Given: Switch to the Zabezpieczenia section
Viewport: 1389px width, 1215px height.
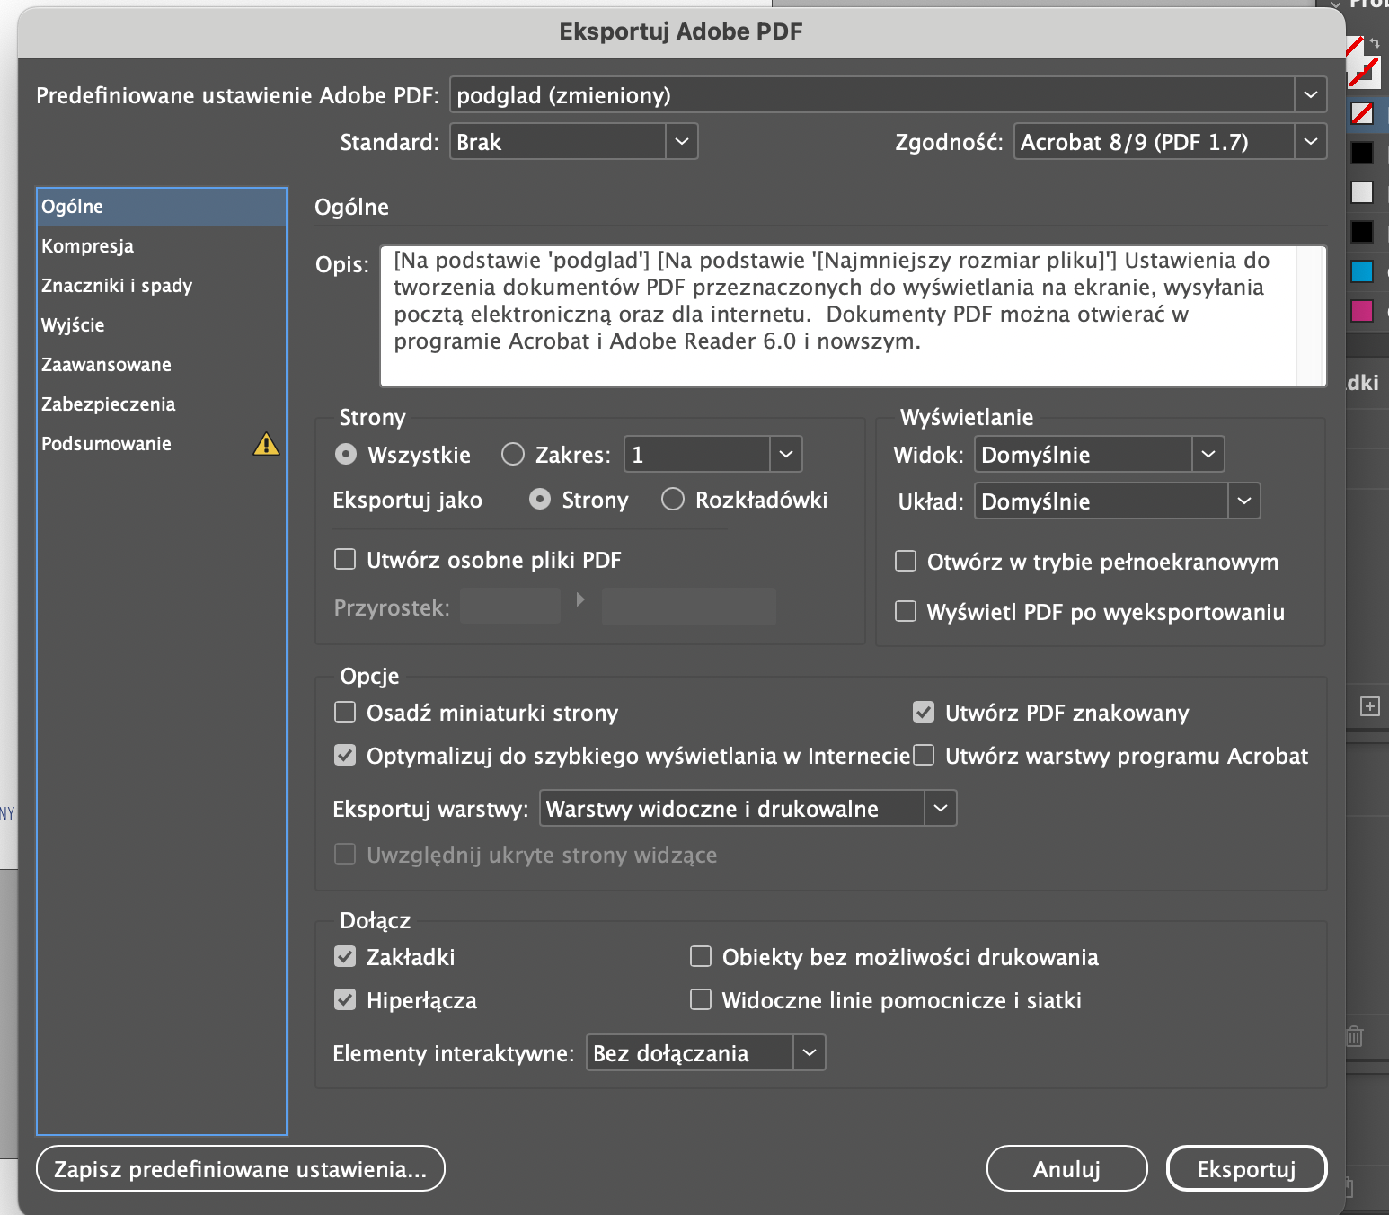Looking at the screenshot, I should (162, 404).
